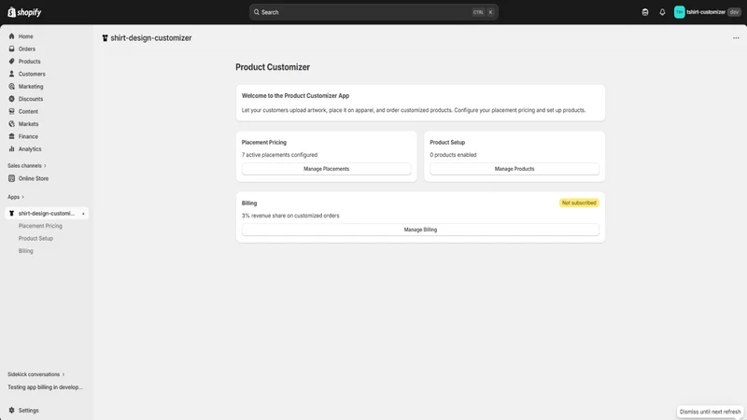Click the search magnifier icon
Screen dimensions: 747x420
[x=256, y=12]
